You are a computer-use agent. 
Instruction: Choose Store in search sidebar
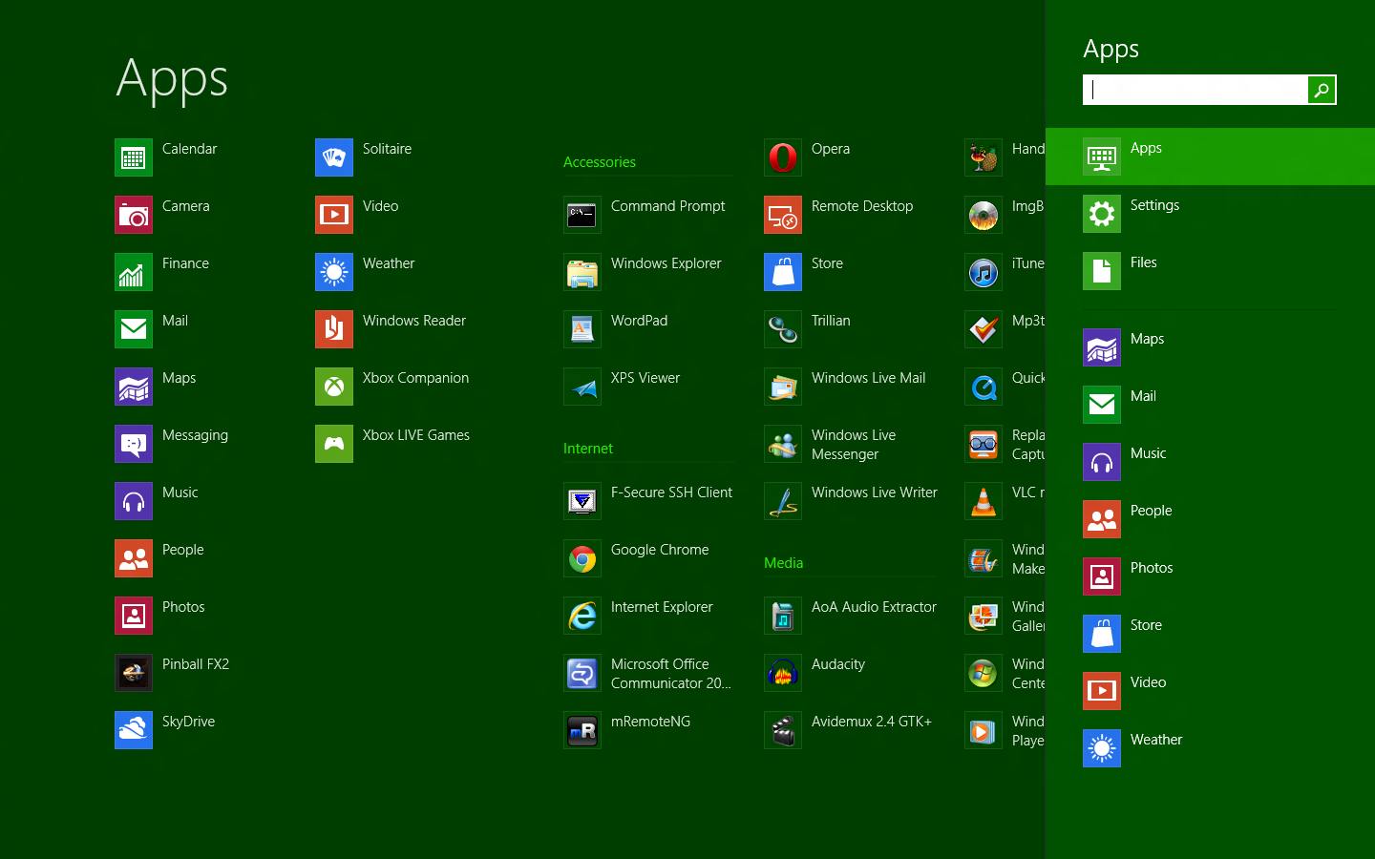1210,634
